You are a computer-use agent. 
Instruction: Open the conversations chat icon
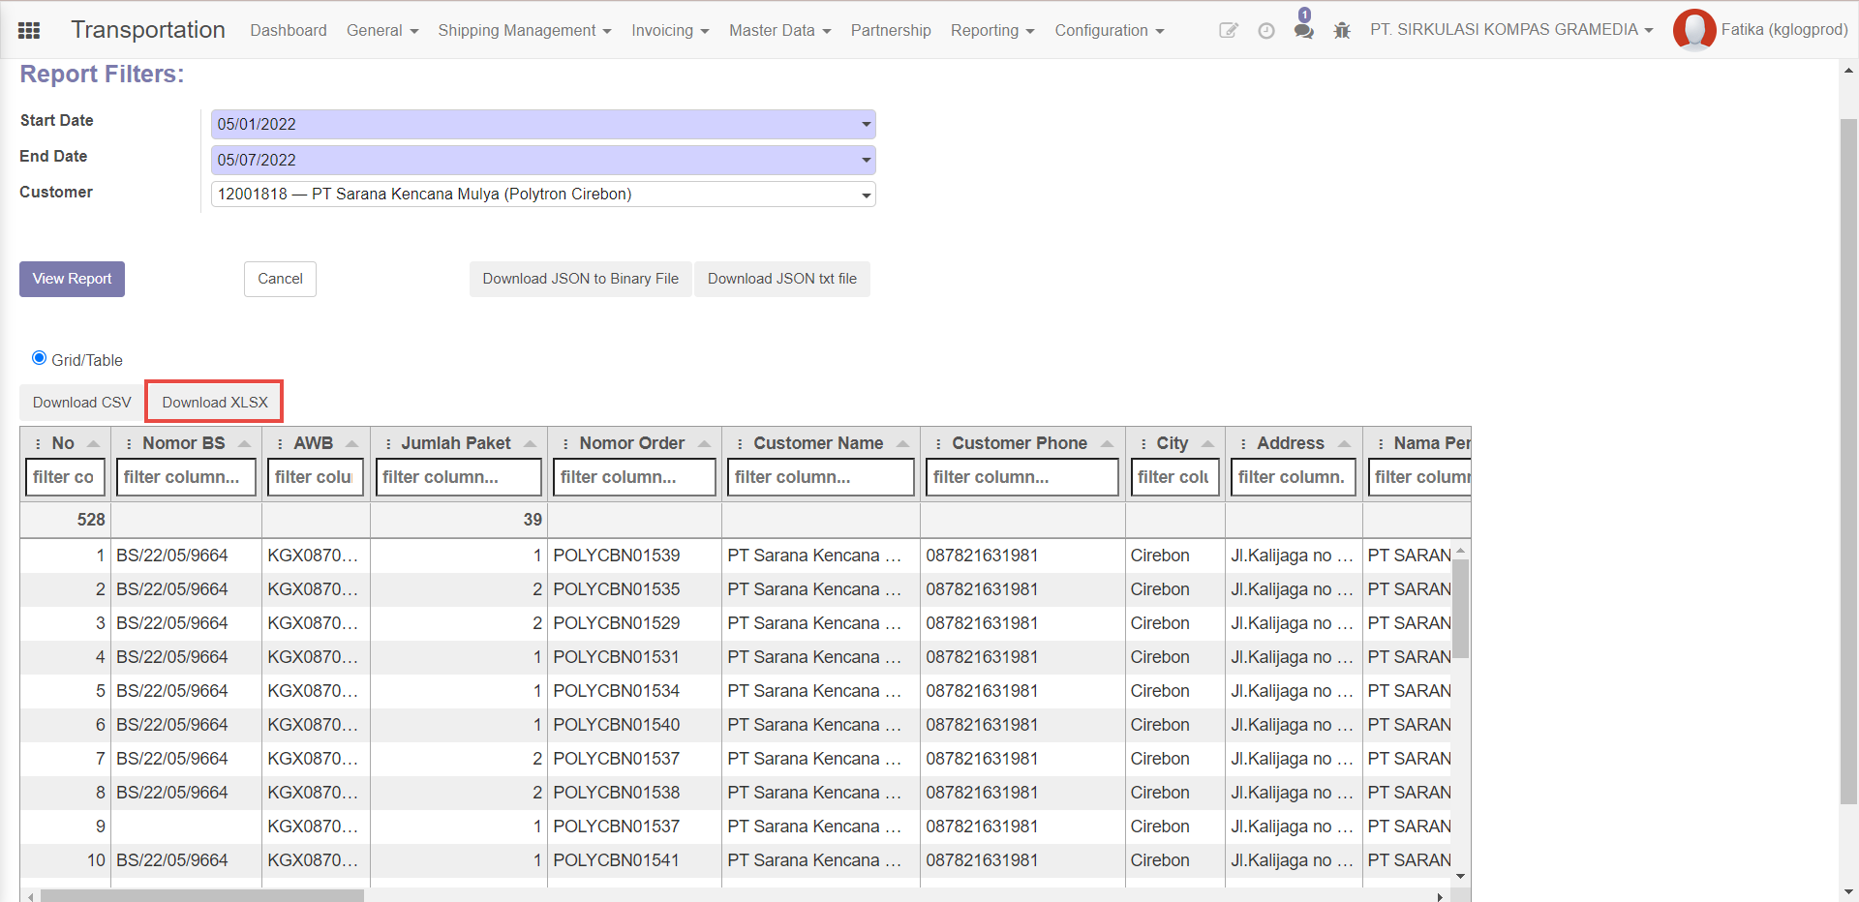[1303, 31]
